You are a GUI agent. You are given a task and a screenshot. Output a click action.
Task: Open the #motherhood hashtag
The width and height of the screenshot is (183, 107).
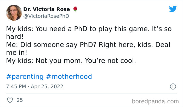tap(69, 76)
